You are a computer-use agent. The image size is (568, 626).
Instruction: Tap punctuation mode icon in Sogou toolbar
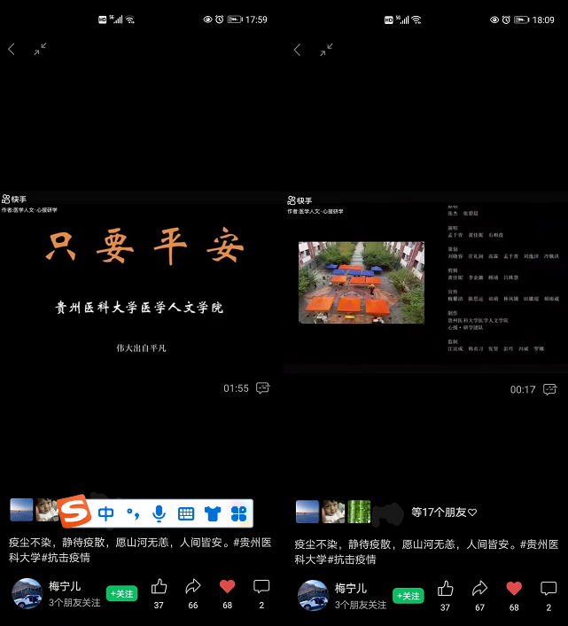(132, 513)
